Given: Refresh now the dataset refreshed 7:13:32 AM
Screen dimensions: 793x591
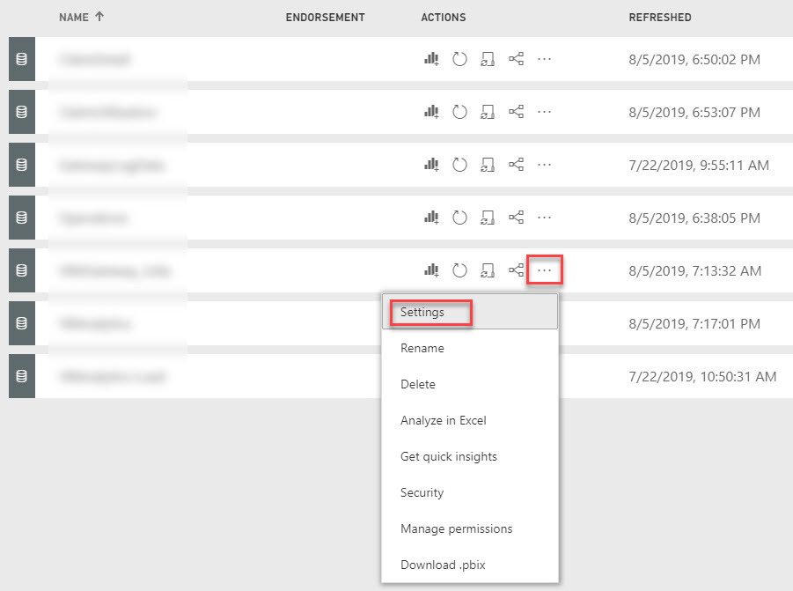Looking at the screenshot, I should 459,270.
